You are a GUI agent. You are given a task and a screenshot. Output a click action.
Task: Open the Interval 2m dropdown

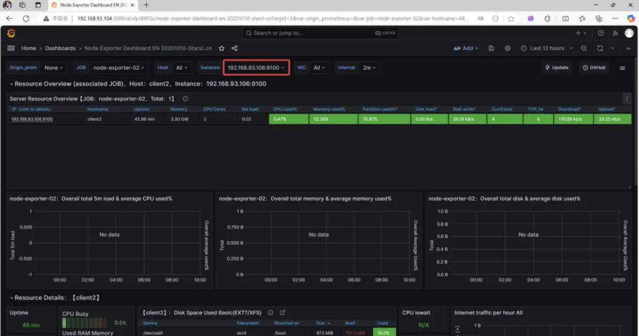369,68
